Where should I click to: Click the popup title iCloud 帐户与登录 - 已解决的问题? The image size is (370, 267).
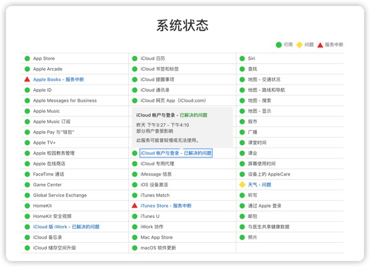[x=172, y=115]
